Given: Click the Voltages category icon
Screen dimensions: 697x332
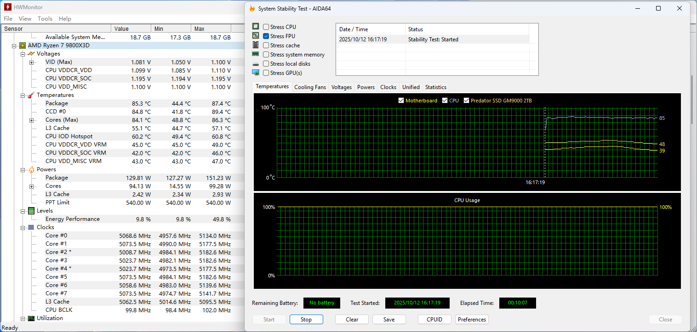Looking at the screenshot, I should coord(31,54).
